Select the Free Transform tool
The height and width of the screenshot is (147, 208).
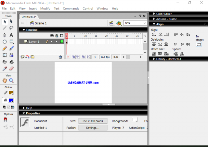5,55
